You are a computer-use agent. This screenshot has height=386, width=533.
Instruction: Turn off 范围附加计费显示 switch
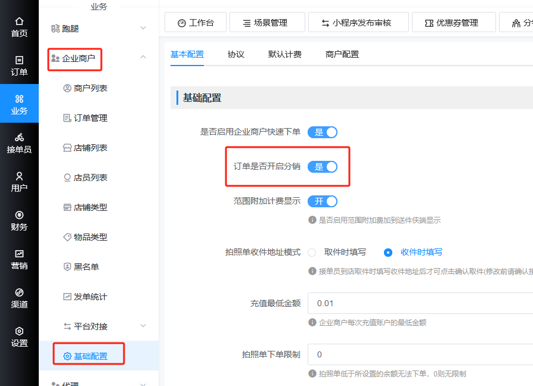[323, 201]
